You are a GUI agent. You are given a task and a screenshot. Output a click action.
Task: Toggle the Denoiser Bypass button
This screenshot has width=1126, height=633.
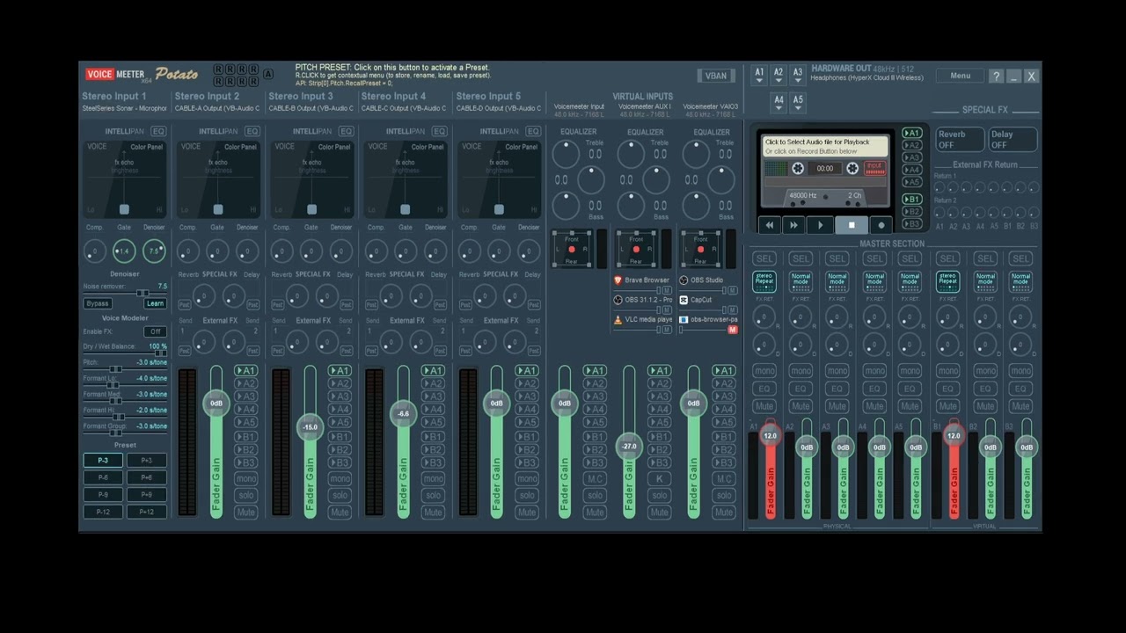98,303
